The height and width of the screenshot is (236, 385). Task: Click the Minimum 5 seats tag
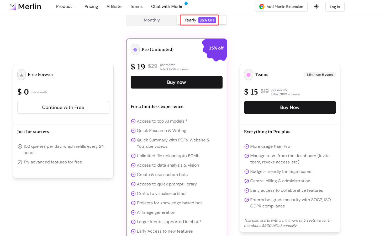tap(320, 75)
